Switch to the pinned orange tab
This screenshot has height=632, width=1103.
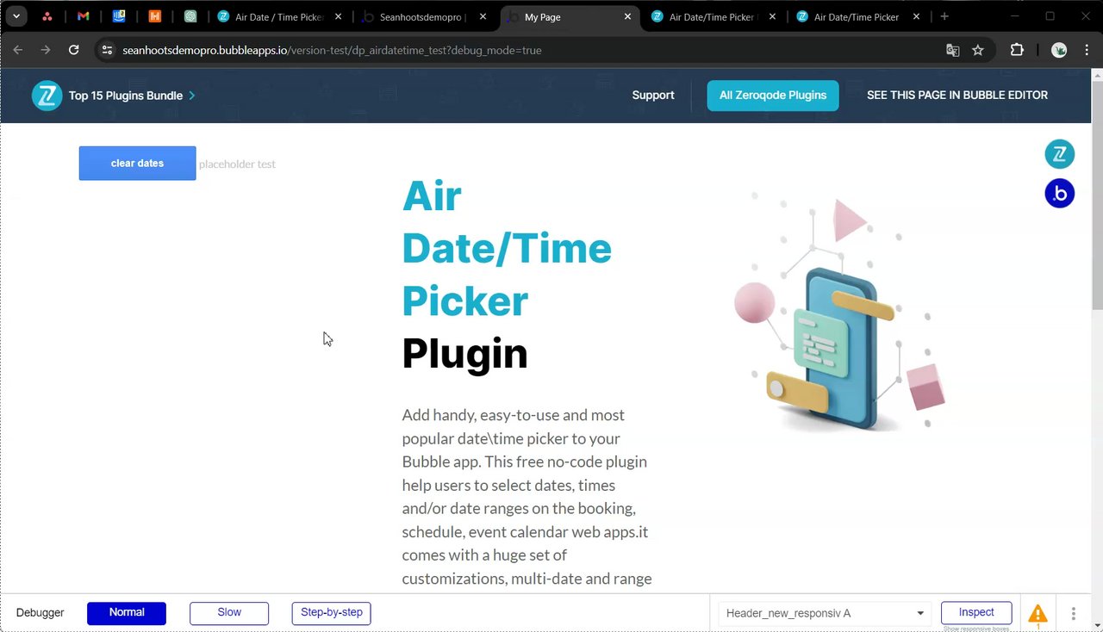pyautogui.click(x=154, y=16)
